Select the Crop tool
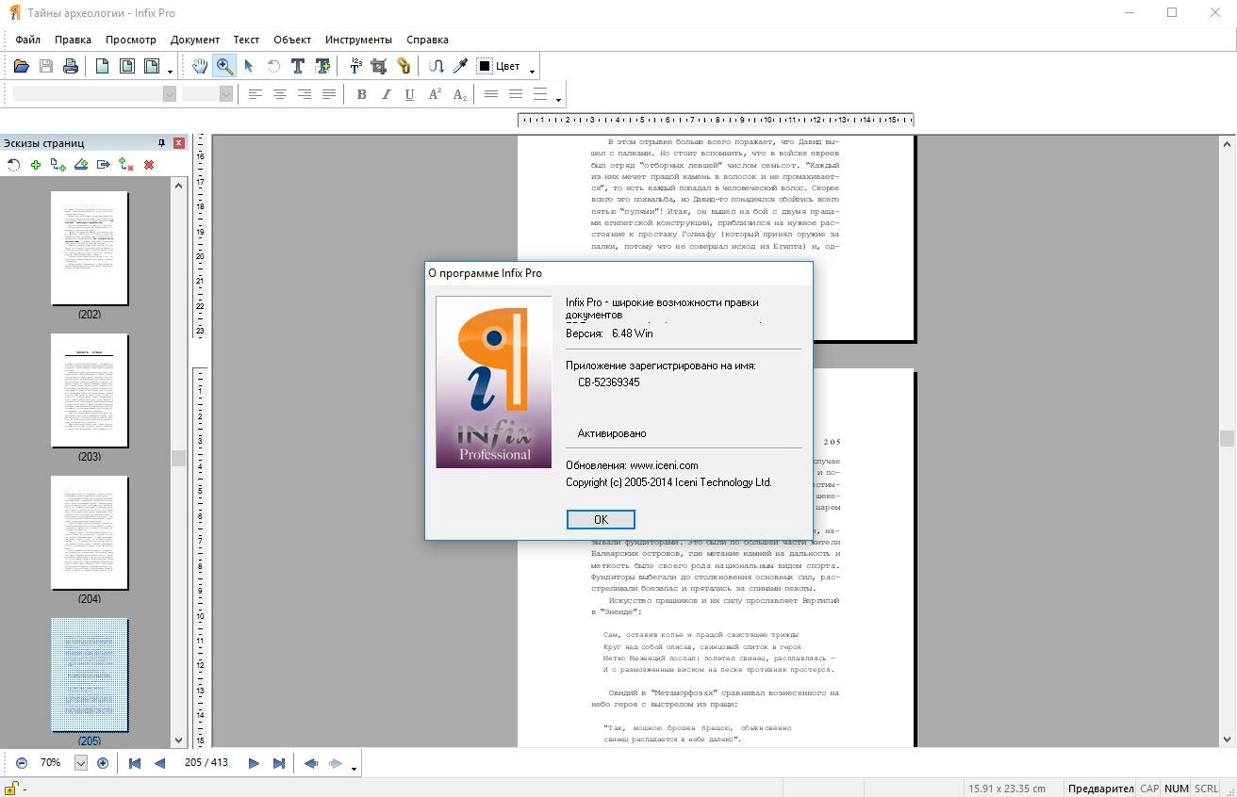The height and width of the screenshot is (797, 1237). (379, 66)
